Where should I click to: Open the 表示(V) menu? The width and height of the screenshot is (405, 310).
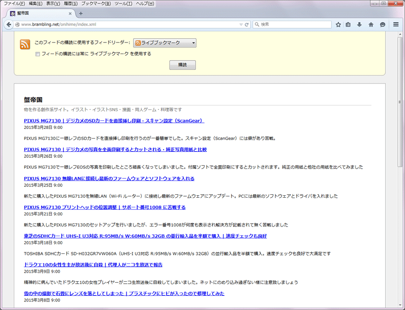[53, 4]
